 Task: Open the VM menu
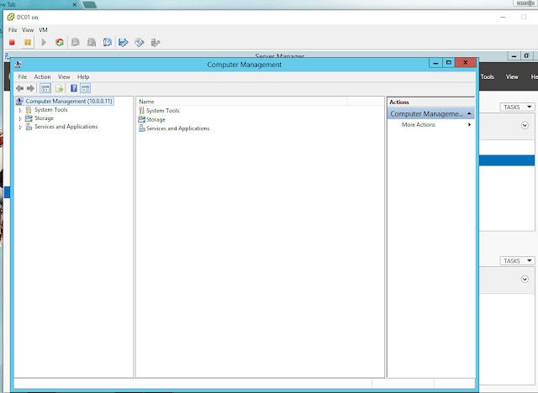point(43,29)
